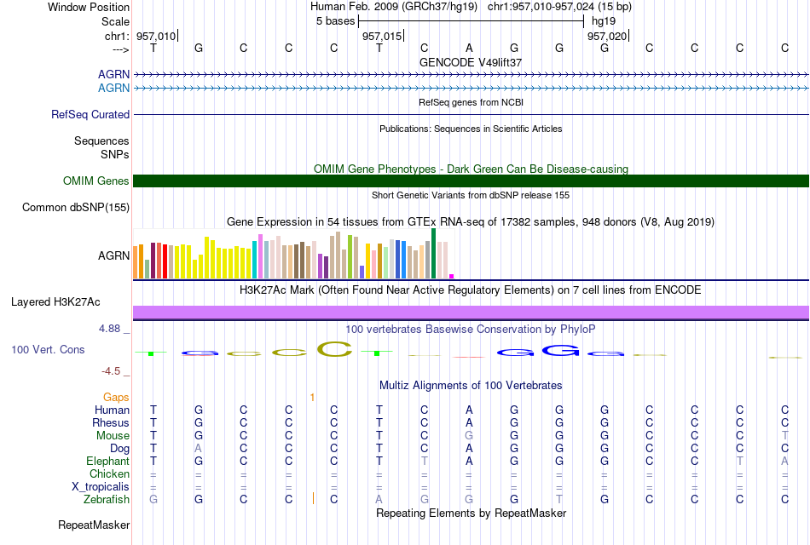Click the small magenta GTEx expression bar

tap(452, 276)
